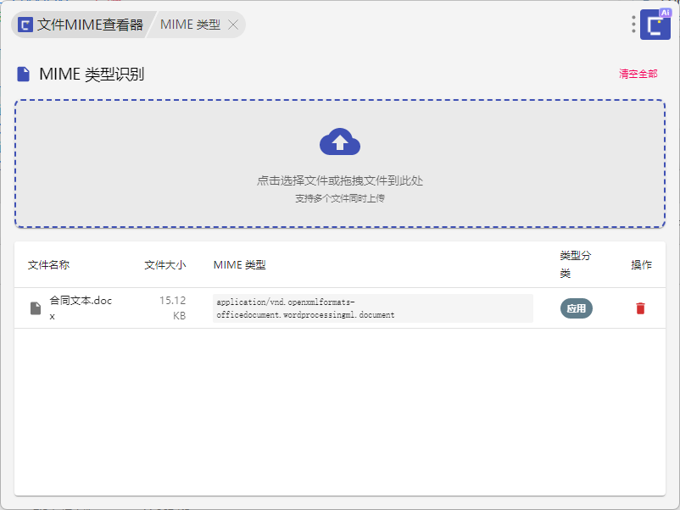Open the three-dot more options menu
Image resolution: width=680 pixels, height=510 pixels.
tap(633, 25)
